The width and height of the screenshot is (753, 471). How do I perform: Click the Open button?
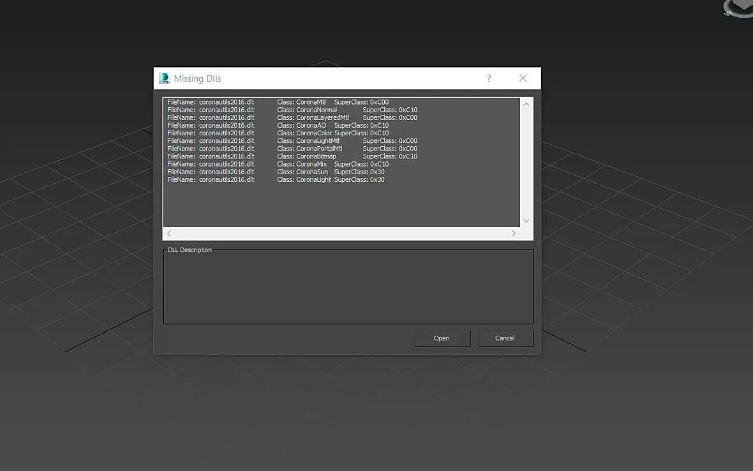[442, 338]
